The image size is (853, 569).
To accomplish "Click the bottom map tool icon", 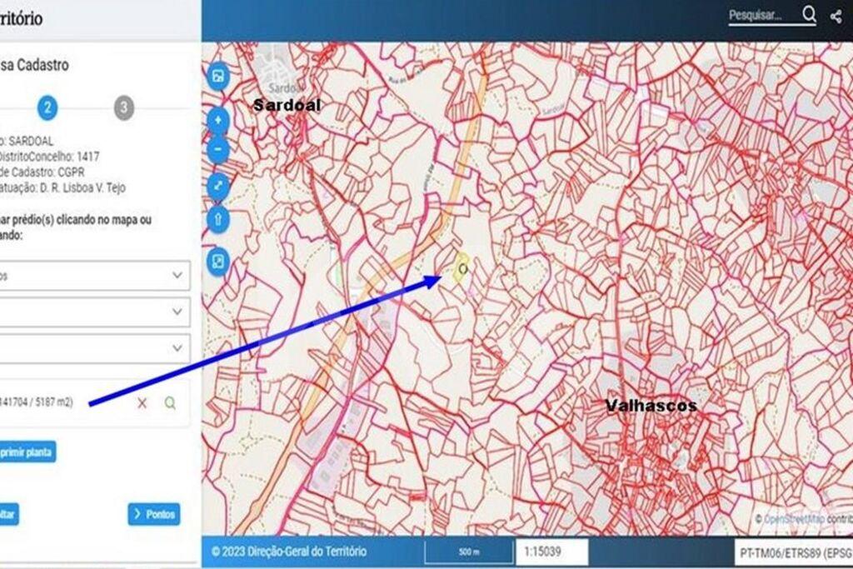I will (x=217, y=262).
